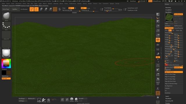Viewport: 186px width, 104px height.
Task: Select the Move transform tool icon
Action: [41, 9]
